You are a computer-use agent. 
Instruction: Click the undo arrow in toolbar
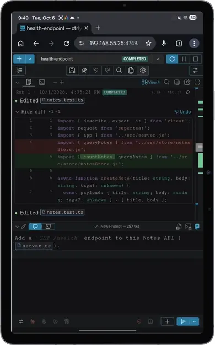point(95,71)
